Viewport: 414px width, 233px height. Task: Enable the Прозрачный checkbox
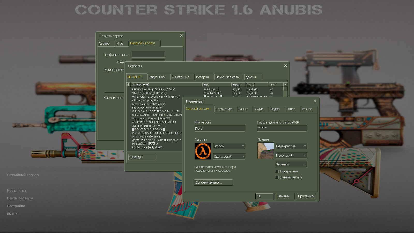pyautogui.click(x=277, y=171)
